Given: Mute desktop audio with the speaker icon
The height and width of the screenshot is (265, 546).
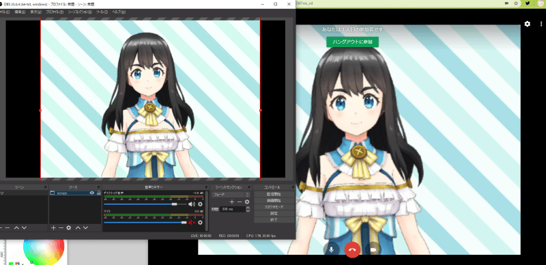Looking at the screenshot, I should coord(192,204).
